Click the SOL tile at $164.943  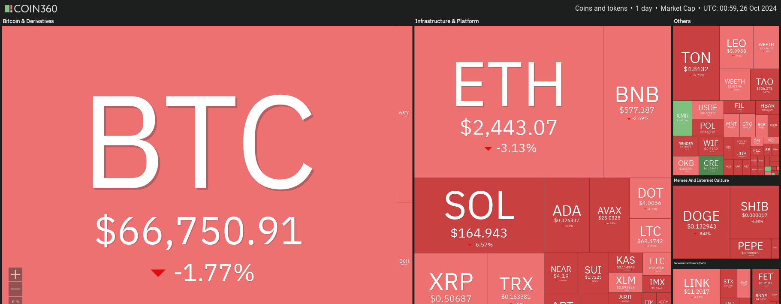tap(479, 215)
